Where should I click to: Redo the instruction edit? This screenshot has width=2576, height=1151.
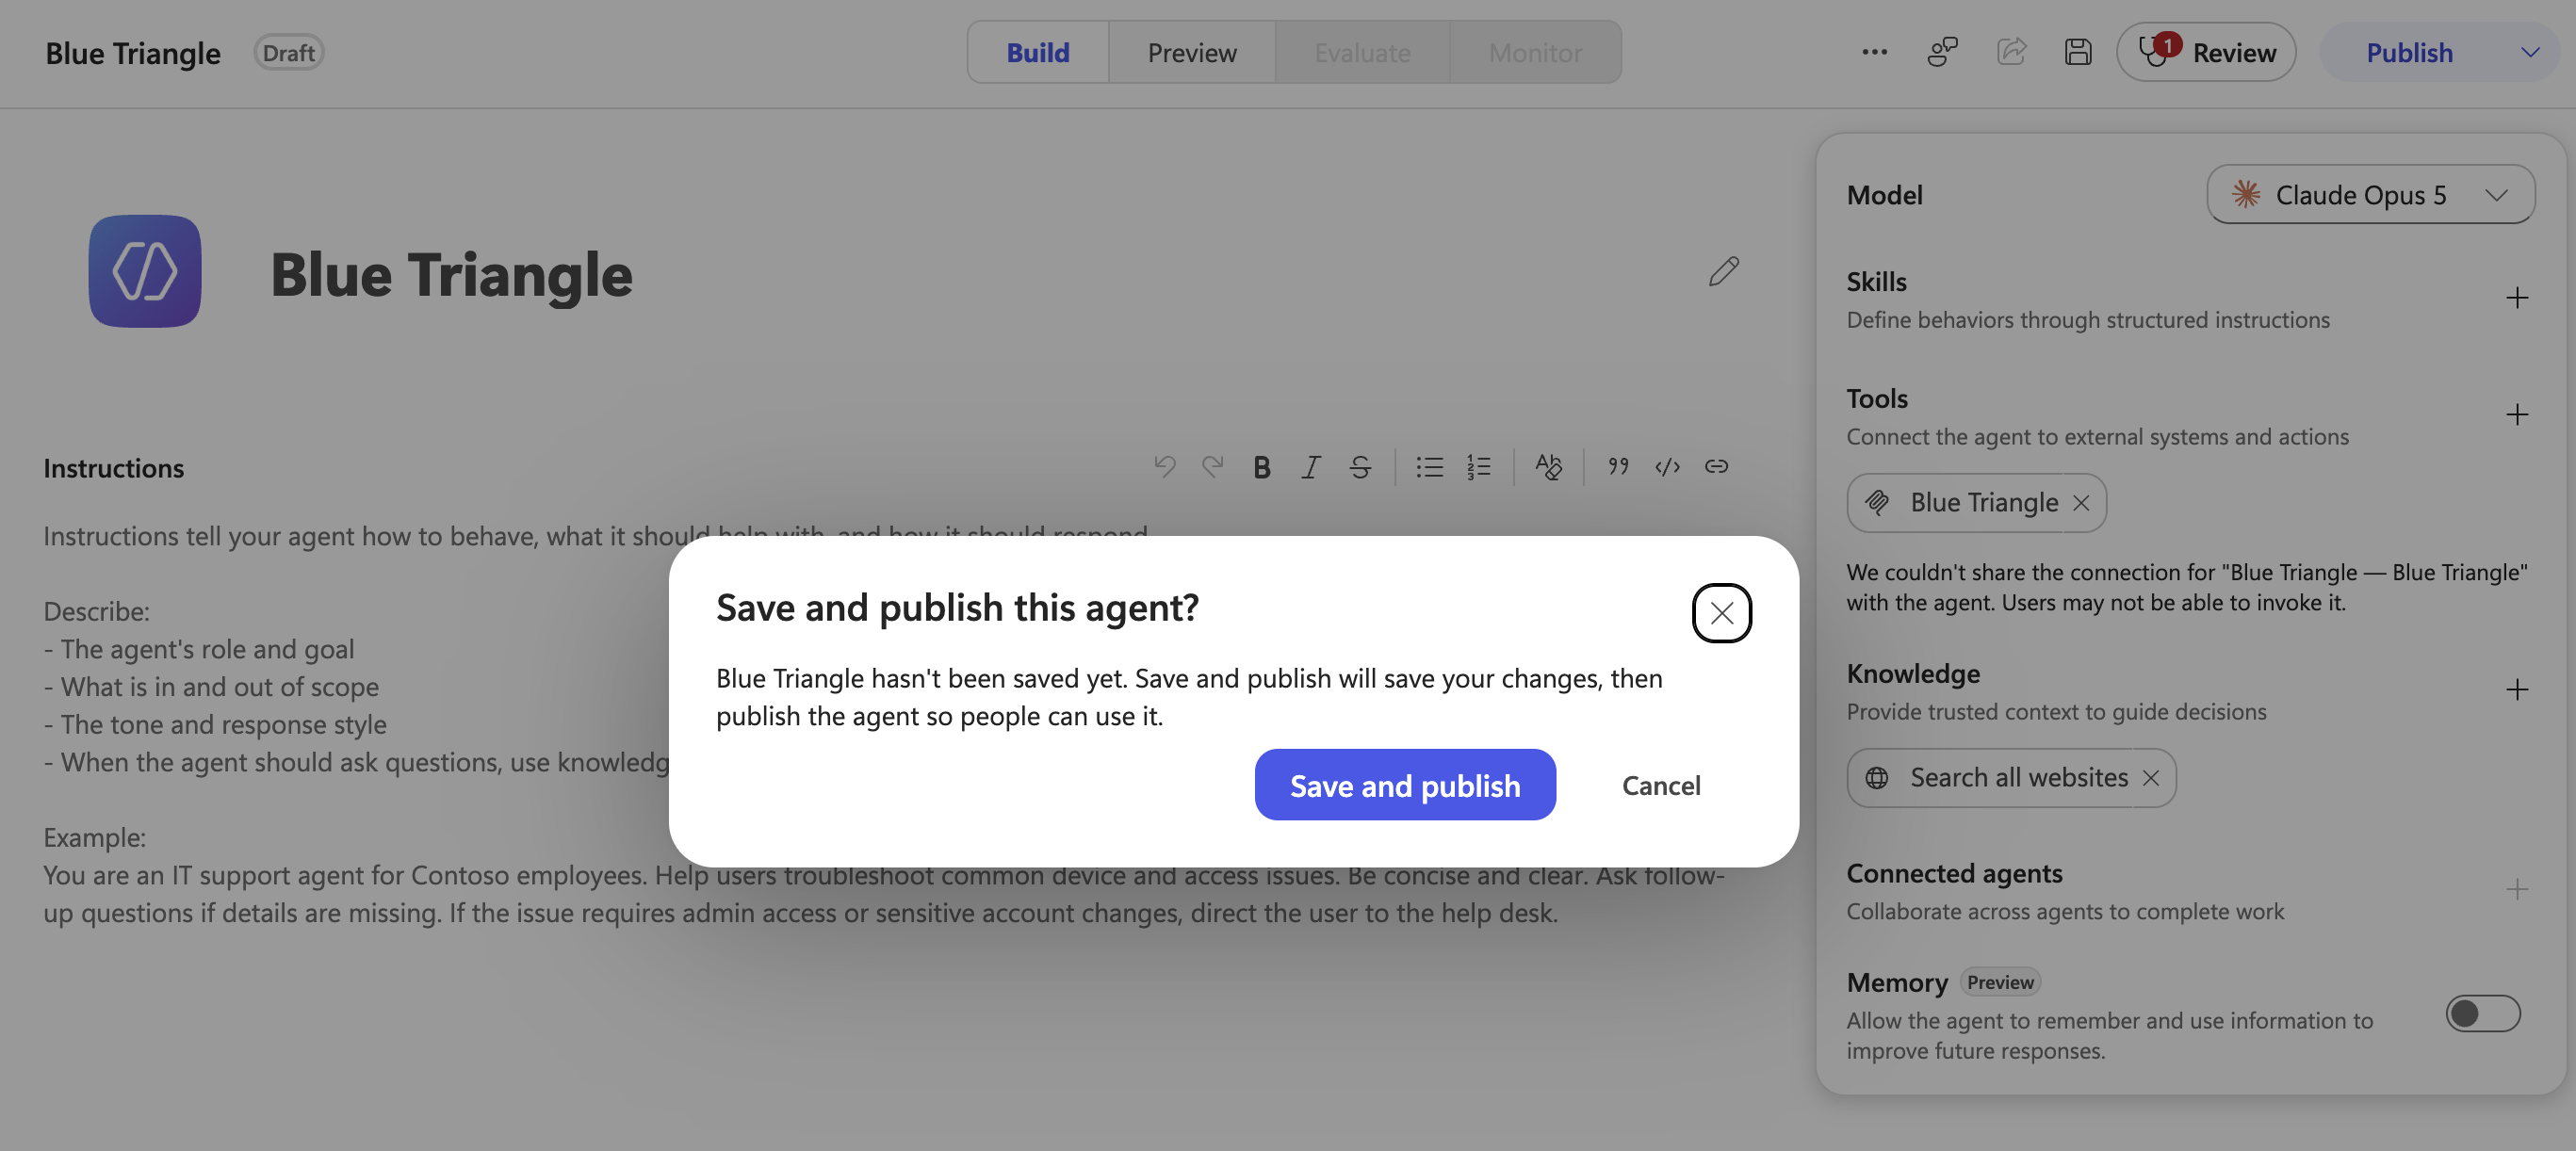point(1212,467)
